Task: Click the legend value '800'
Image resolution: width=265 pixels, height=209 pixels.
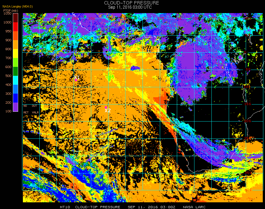Action: coord(8,49)
